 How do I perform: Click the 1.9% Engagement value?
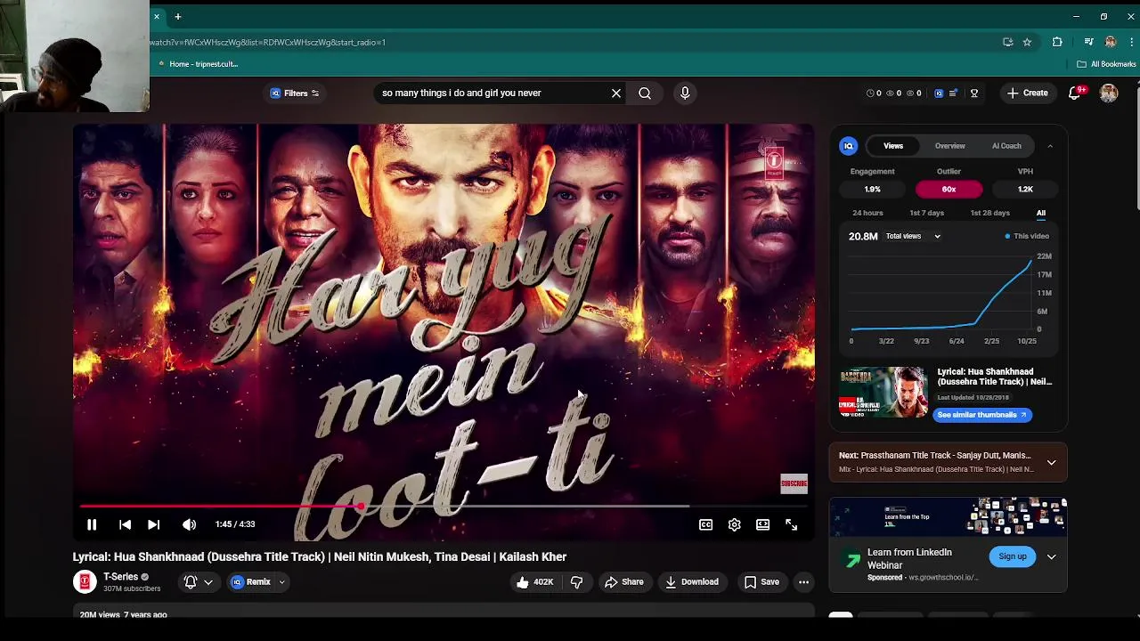pos(872,189)
